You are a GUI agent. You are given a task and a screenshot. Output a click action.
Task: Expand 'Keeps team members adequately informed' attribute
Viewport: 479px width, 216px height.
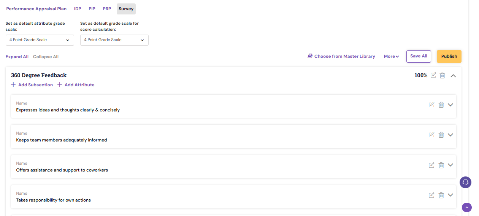pyautogui.click(x=450, y=135)
